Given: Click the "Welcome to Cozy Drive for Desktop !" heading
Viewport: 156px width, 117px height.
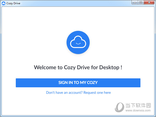Looking at the screenshot, I should (x=78, y=67).
